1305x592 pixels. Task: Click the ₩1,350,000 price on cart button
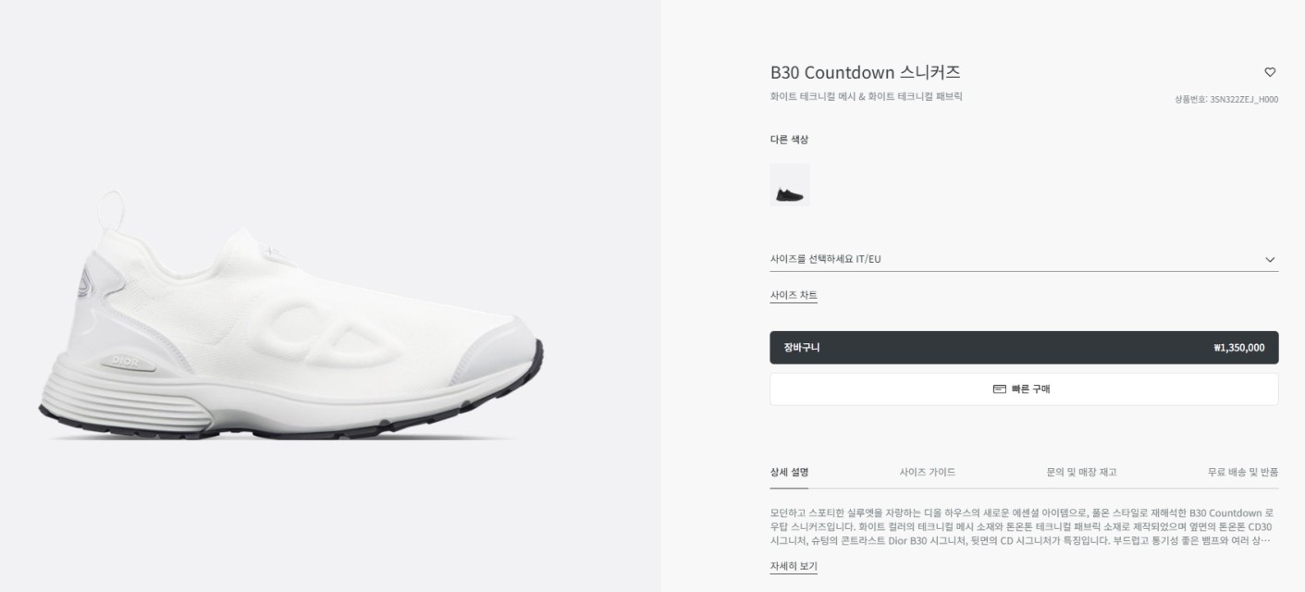pos(1238,348)
